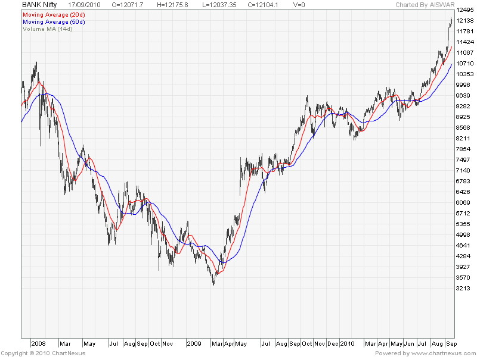Click the 'BANK Nifty' chart title
Viewport: 477px width, 357px height.
39,5
